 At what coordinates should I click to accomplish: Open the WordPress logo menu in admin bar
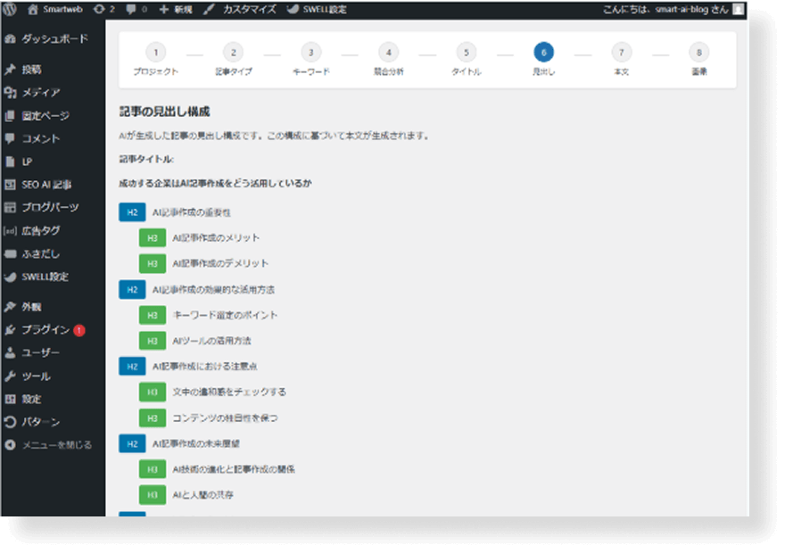tap(12, 9)
